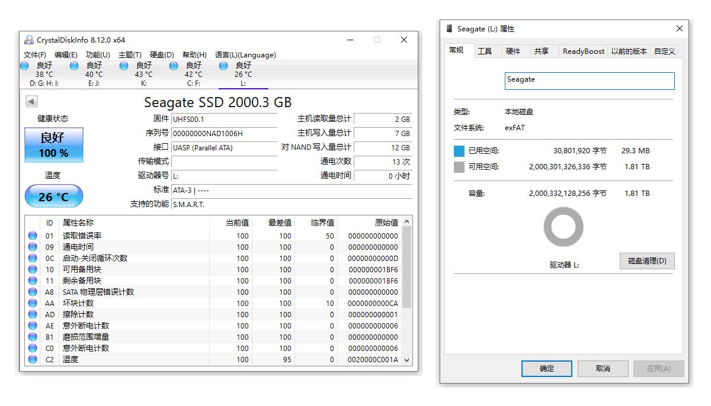The height and width of the screenshot is (406, 711).
Task: Click the 良好 100% health status badge
Action: click(53, 144)
